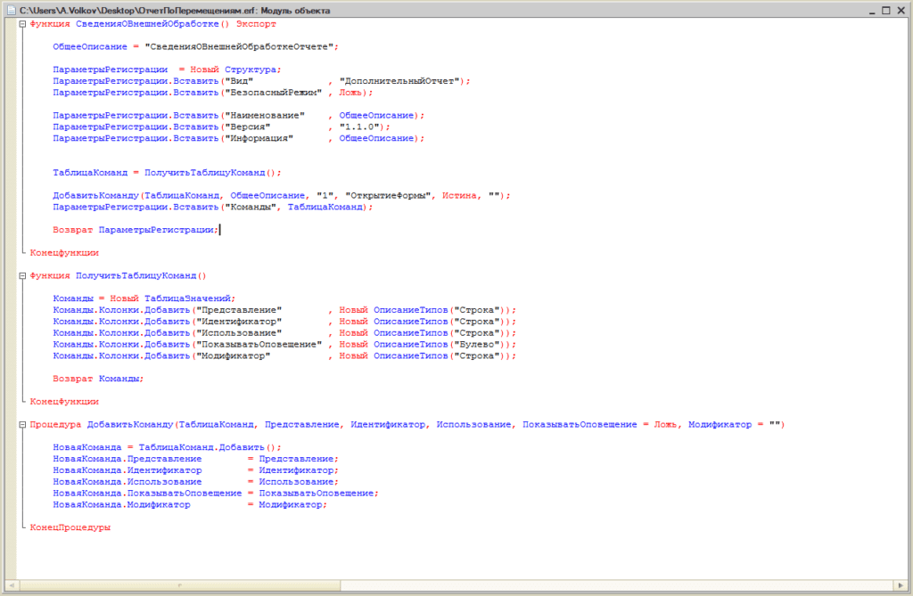
Task: Click НоваяКоманда.Представление assignment
Action: pyautogui.click(x=195, y=459)
